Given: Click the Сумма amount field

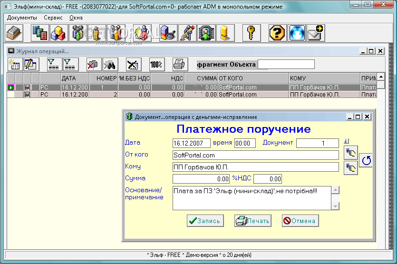Looking at the screenshot, I should (x=201, y=179).
